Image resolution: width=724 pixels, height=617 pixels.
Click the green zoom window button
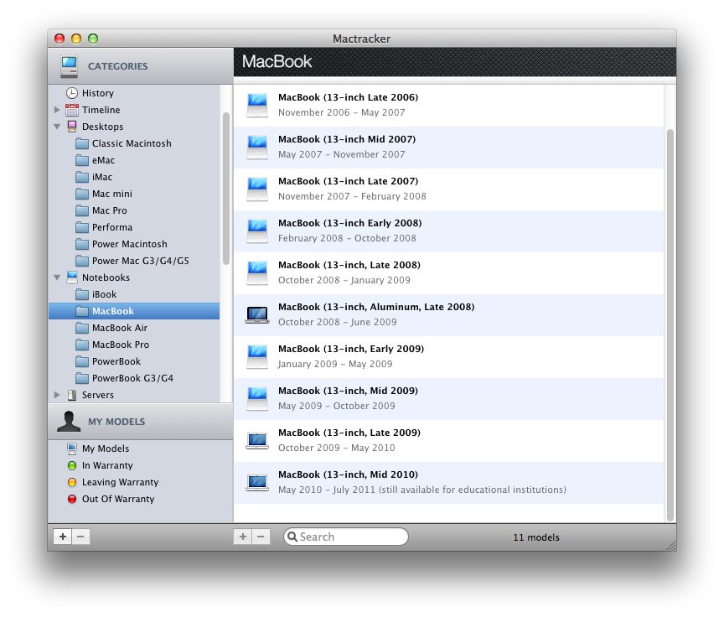coord(93,39)
